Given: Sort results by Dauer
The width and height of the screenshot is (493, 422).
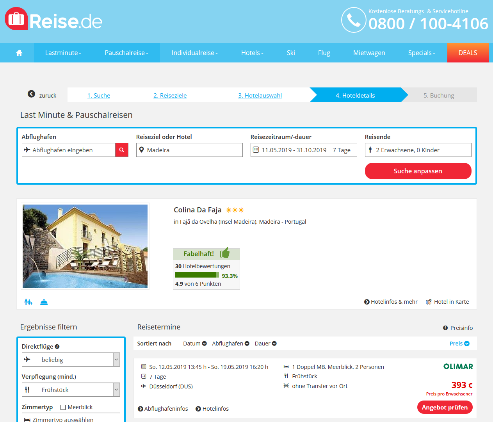Looking at the screenshot, I should pyautogui.click(x=266, y=344).
